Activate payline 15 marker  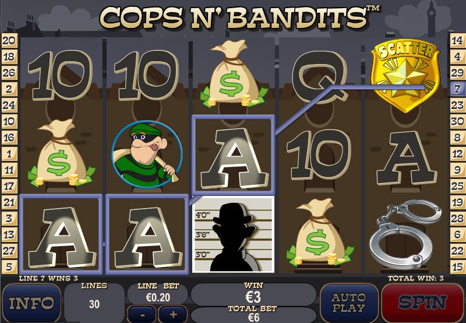pos(457,267)
